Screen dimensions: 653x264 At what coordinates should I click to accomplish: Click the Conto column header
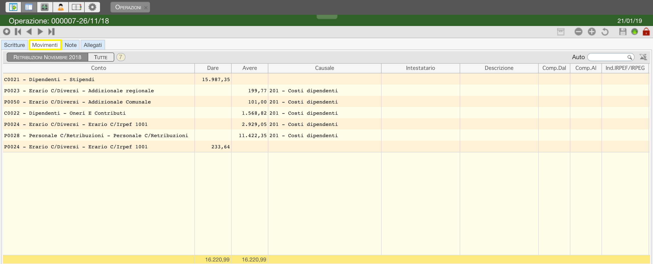tap(99, 68)
